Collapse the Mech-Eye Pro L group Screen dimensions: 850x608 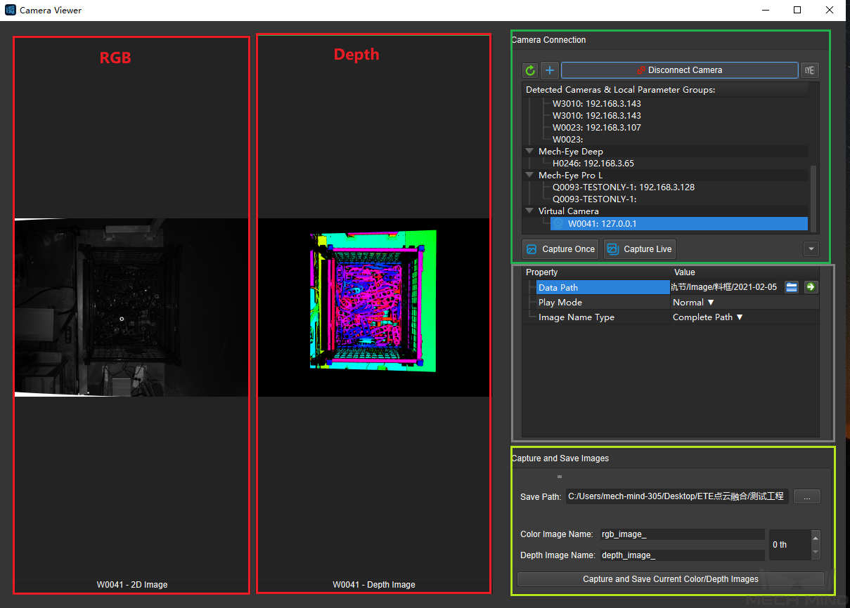click(529, 175)
